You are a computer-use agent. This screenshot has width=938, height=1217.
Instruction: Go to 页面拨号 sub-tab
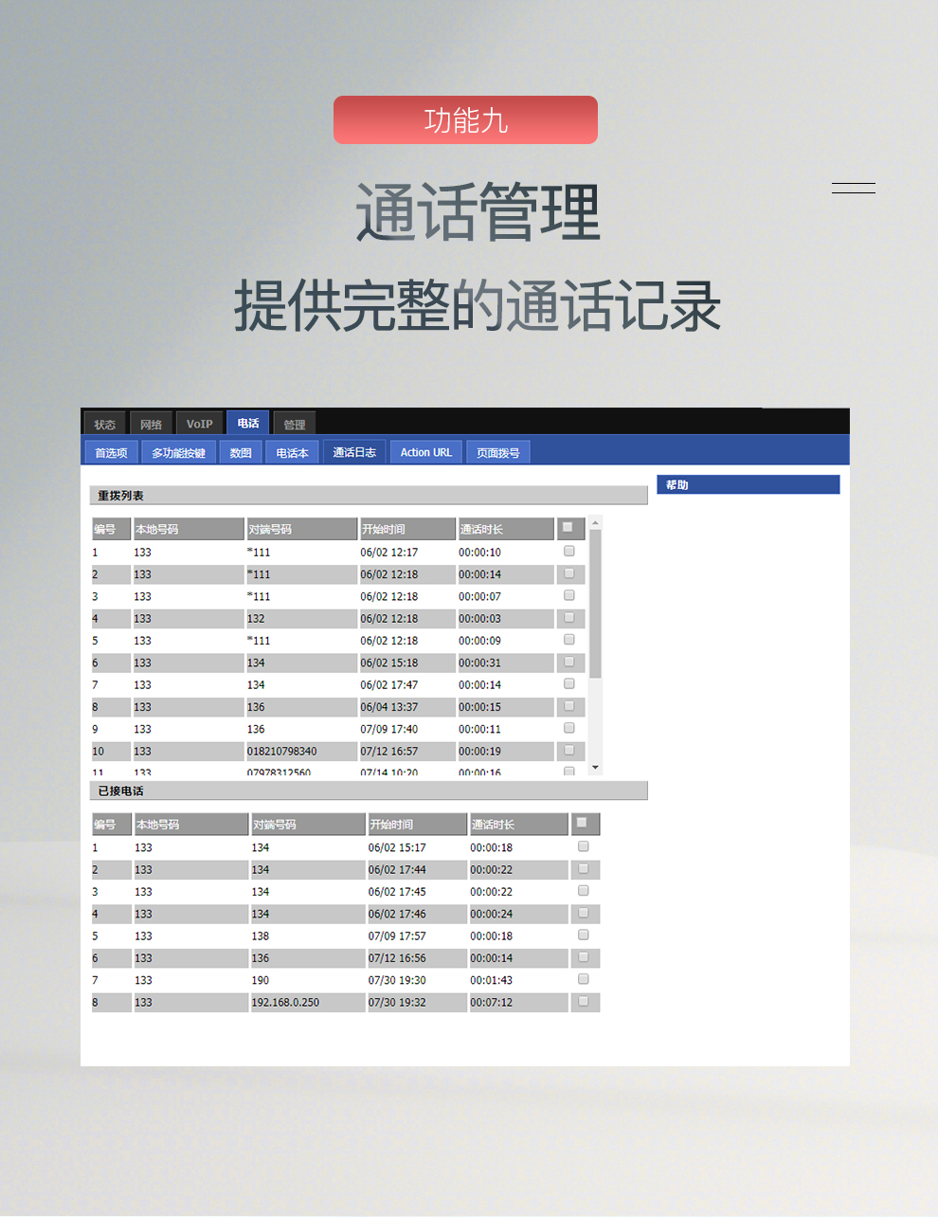tap(498, 453)
